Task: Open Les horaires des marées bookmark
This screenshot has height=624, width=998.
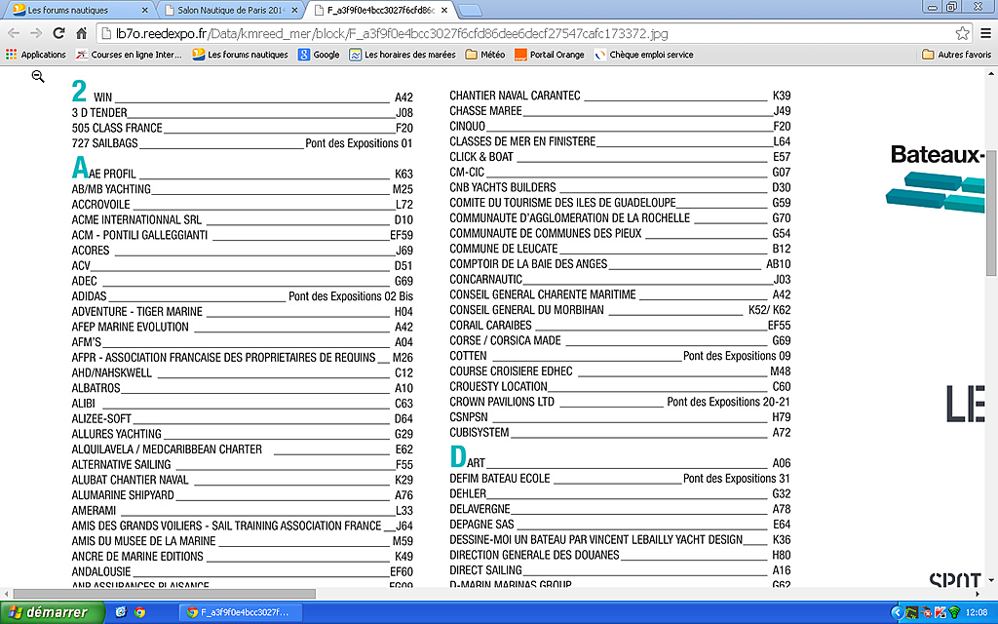Action: click(x=403, y=55)
